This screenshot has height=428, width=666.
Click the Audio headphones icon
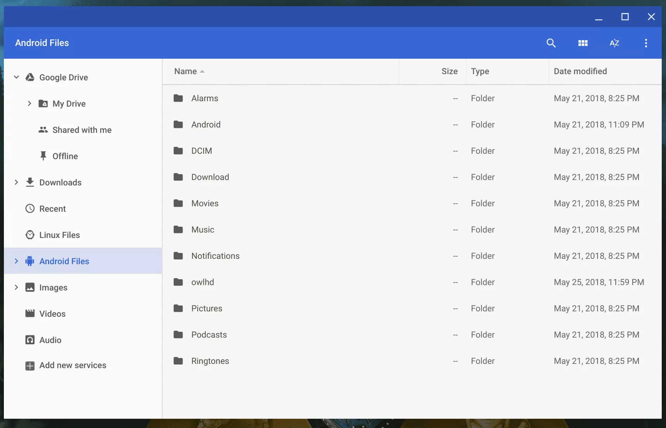click(30, 340)
